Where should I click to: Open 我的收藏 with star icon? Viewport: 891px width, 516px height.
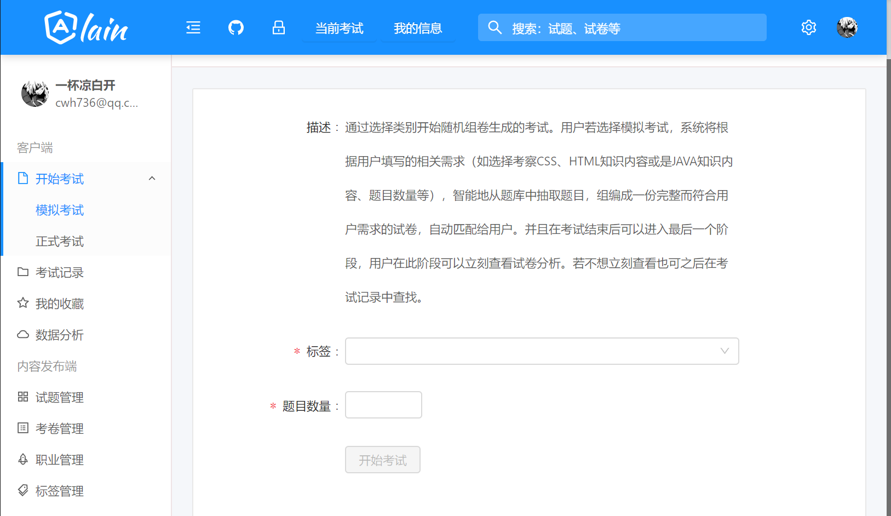click(59, 303)
